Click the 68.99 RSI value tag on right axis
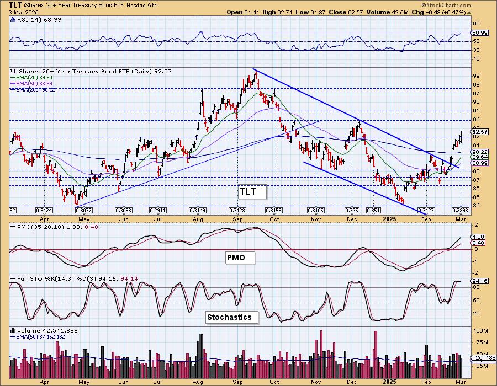 pos(479,33)
